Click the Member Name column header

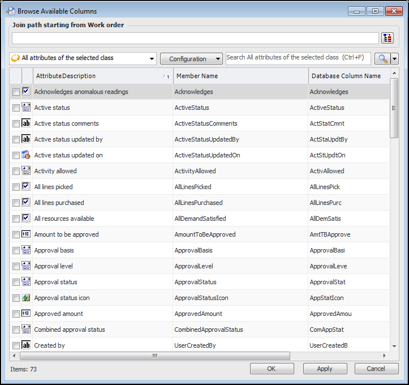[x=240, y=76]
